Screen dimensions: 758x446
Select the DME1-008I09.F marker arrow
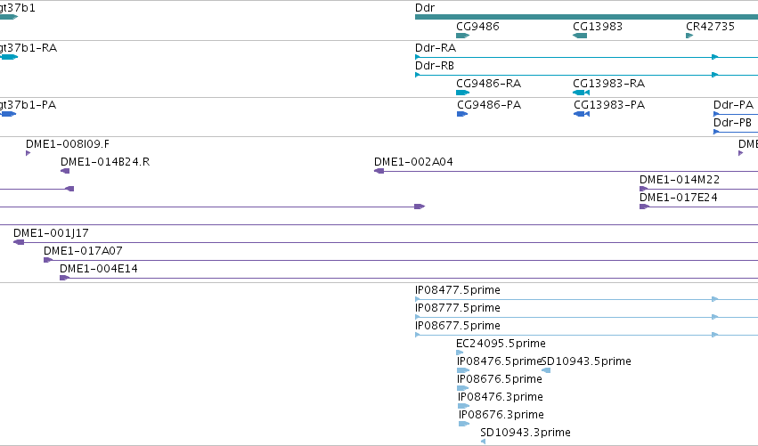(28, 153)
